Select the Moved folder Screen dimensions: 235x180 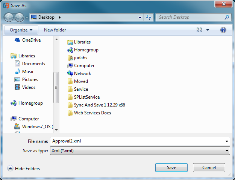tap(77, 81)
